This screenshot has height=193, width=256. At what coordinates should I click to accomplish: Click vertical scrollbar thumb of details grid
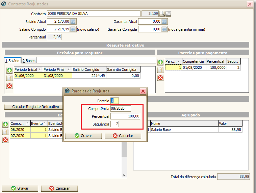124,149
